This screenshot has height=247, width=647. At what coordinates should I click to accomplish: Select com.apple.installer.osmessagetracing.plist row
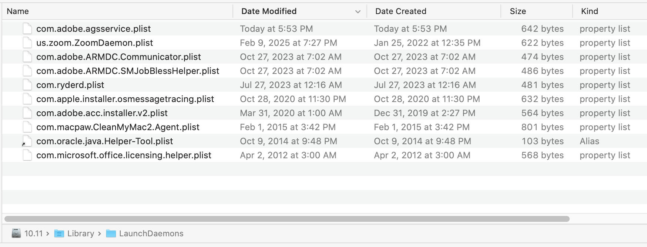(125, 99)
